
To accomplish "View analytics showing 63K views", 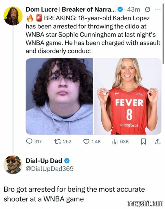I will [x=120, y=142].
